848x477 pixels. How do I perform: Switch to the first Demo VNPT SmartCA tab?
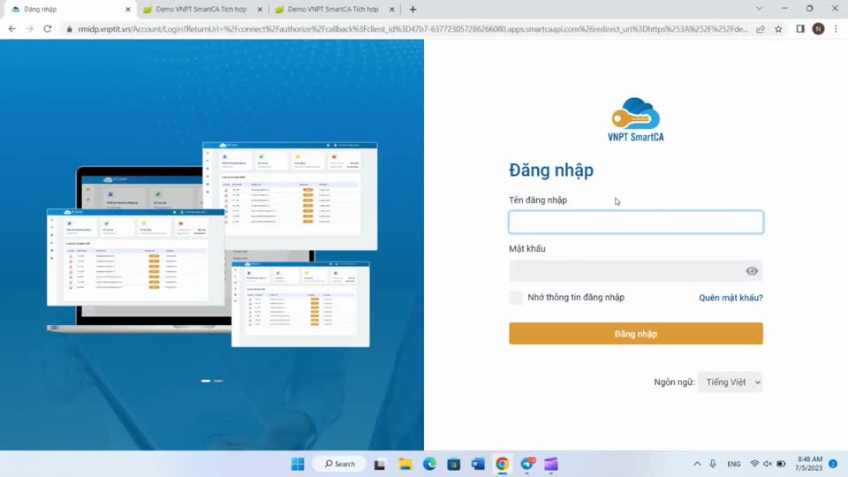tap(201, 9)
